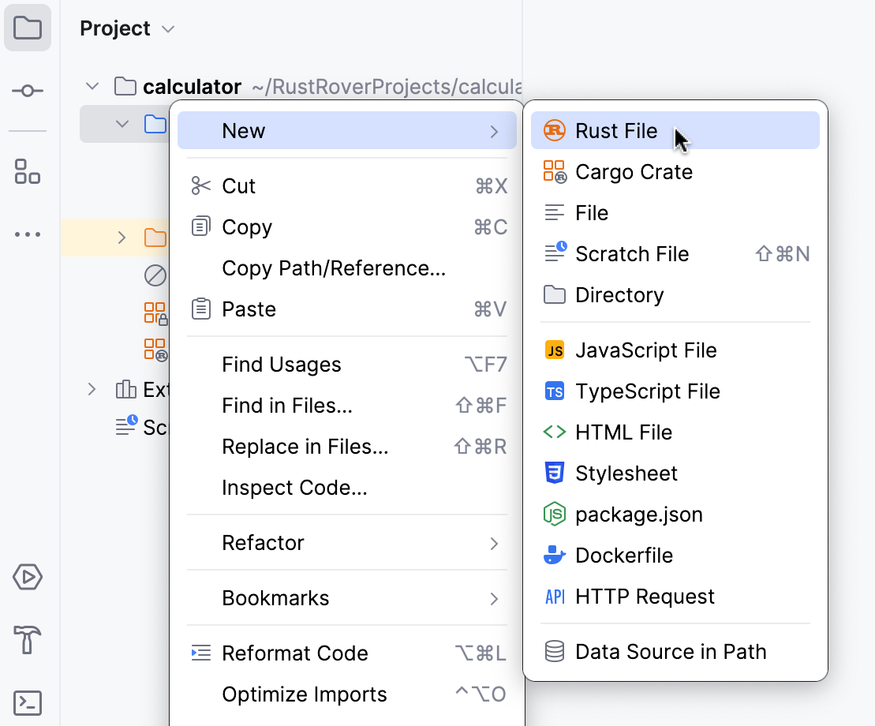Select Copy in context menu
The image size is (875, 726).
point(347,226)
